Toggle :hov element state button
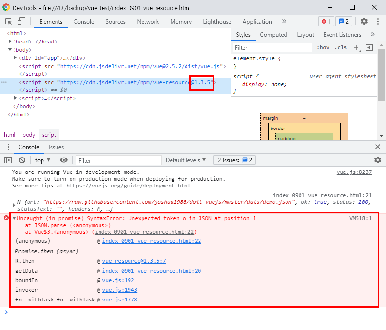Image resolution: width=386 pixels, height=330 pixels. (x=323, y=47)
